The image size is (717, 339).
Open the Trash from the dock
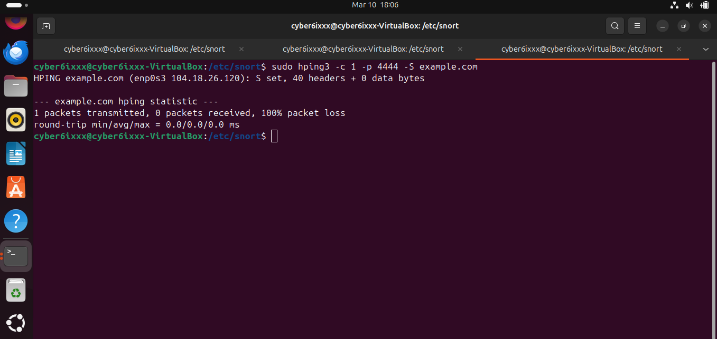point(16,290)
